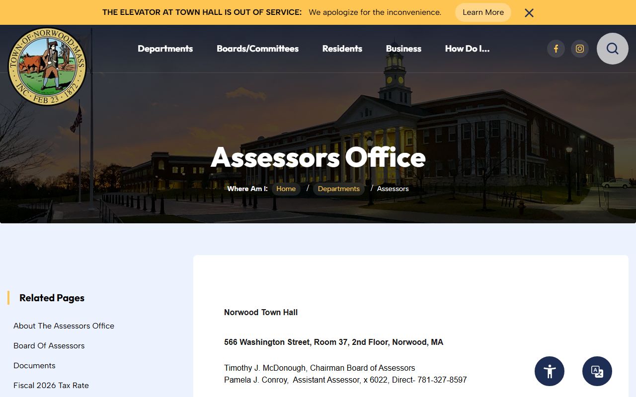This screenshot has height=397, width=636.
Task: Click the Related Pages sidebar heading
Action: [x=52, y=298]
